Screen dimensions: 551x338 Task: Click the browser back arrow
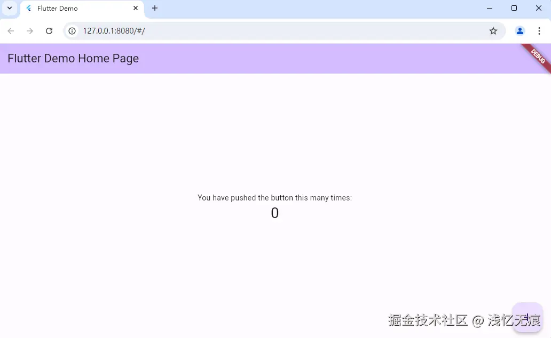click(x=11, y=31)
